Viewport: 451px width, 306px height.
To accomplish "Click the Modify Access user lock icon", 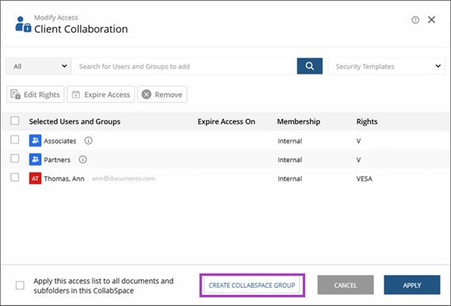I will (23, 24).
